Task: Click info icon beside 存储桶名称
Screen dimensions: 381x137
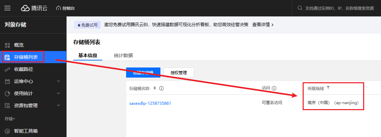Action: (161, 89)
